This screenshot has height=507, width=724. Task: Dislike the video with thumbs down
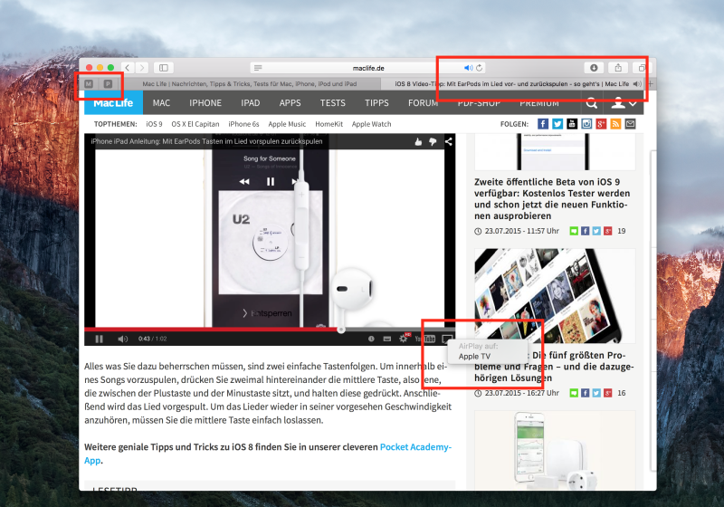[x=433, y=142]
